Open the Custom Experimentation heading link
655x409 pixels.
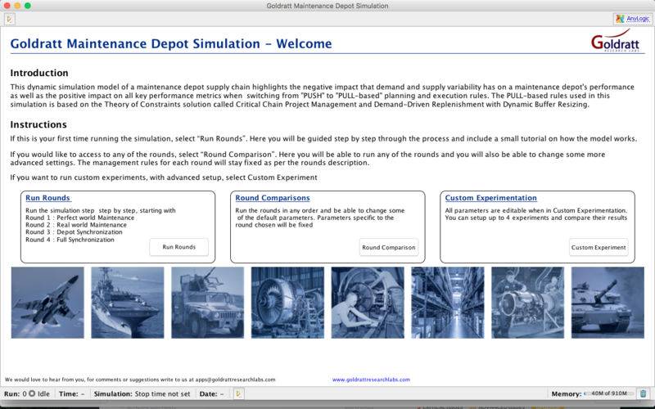tap(490, 198)
